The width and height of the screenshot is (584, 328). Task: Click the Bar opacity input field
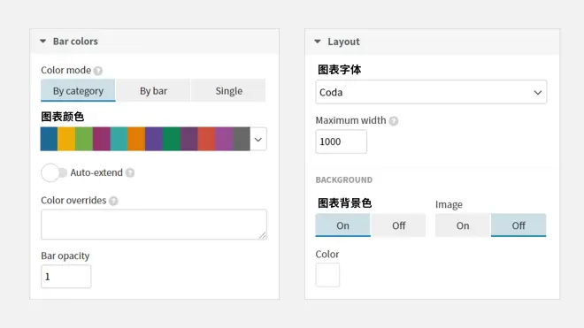pyautogui.click(x=66, y=276)
